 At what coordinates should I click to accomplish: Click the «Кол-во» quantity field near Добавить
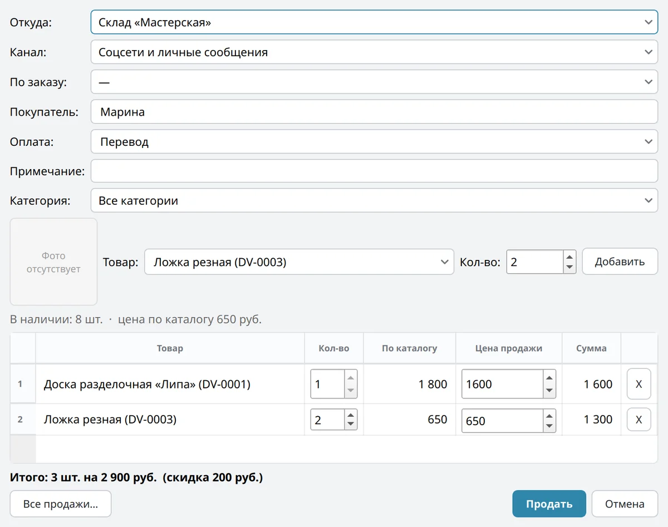[x=535, y=262]
